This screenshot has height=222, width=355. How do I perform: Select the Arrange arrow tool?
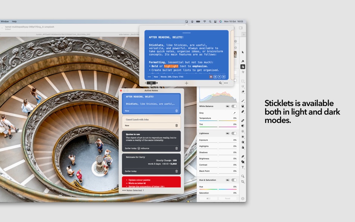(x=243, y=52)
